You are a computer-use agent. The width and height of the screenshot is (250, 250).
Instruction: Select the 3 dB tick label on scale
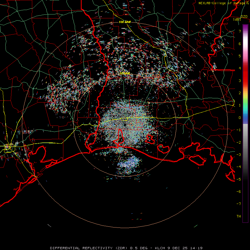[240, 81]
